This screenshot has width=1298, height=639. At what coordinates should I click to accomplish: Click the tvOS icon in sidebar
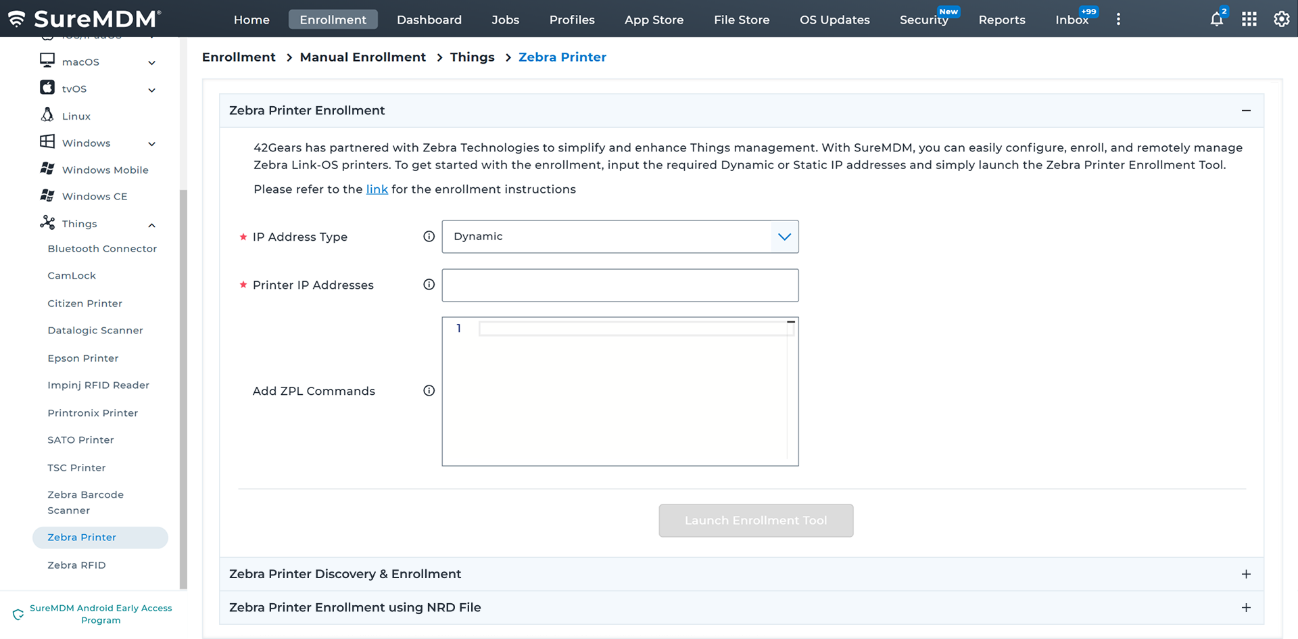[47, 88]
